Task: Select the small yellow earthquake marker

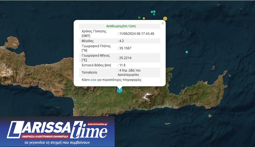Action: tap(144, 19)
